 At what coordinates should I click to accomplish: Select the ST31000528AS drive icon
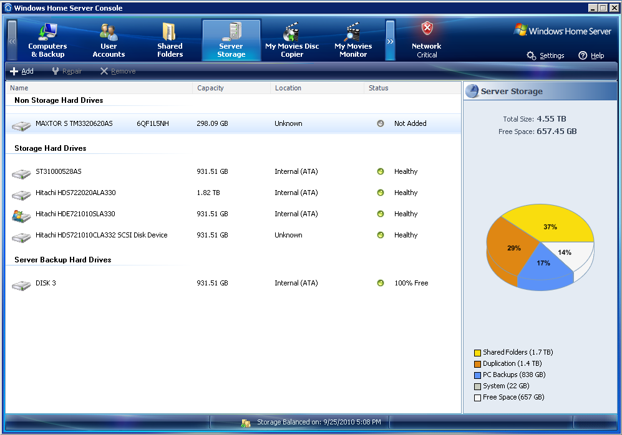tap(21, 173)
